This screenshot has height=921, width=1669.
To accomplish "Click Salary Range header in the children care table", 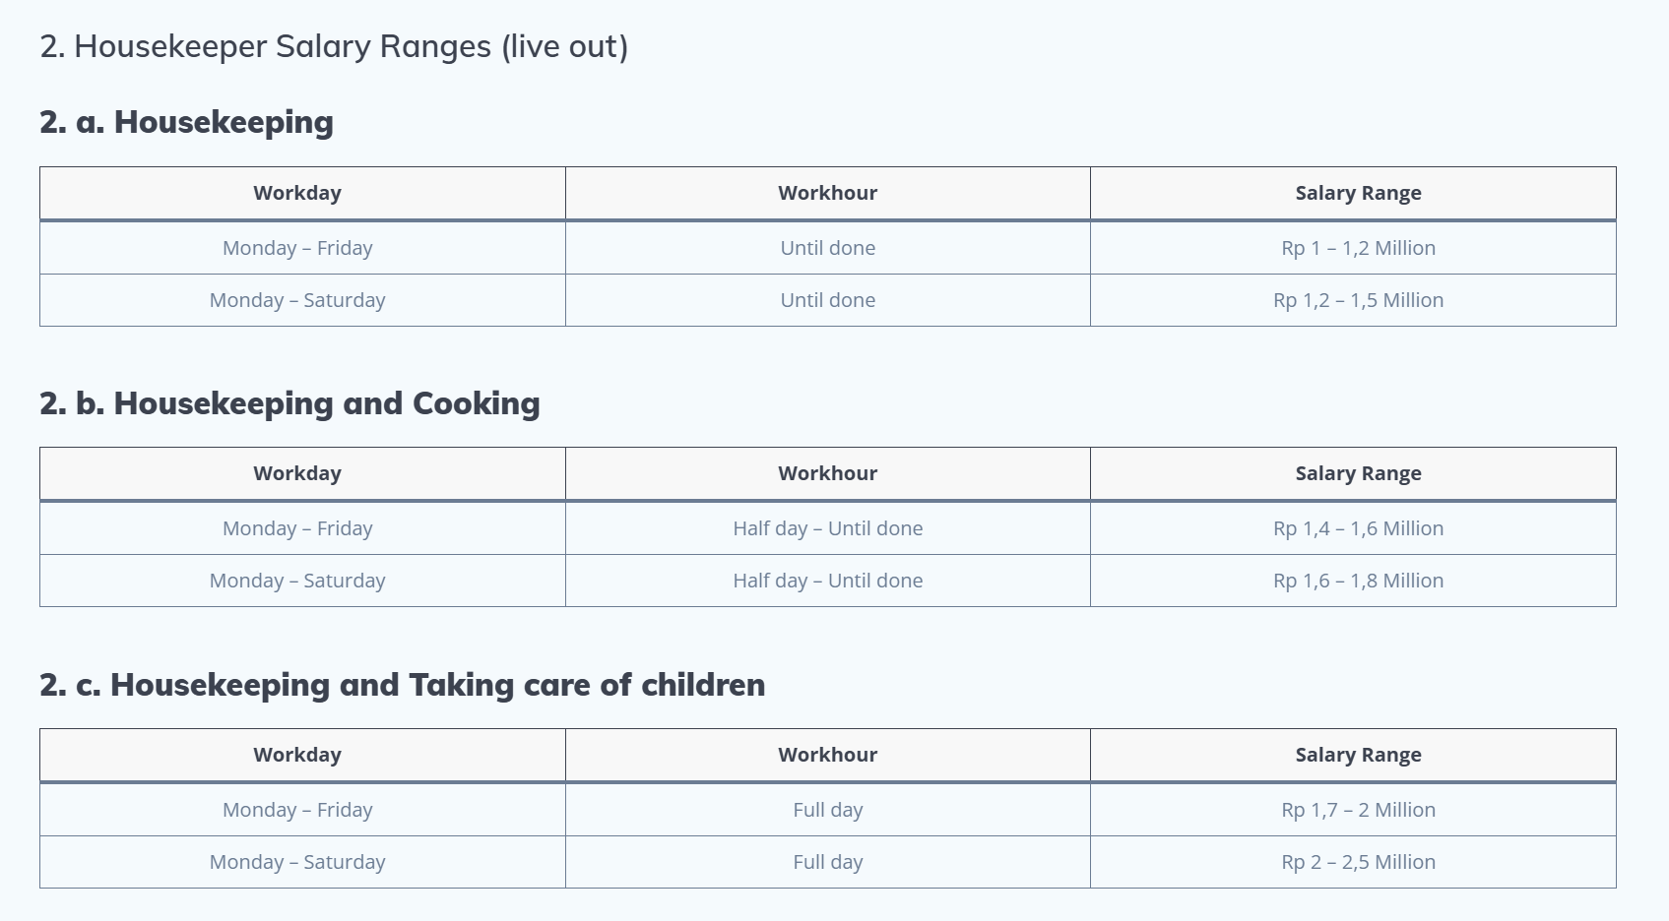I will [1358, 755].
